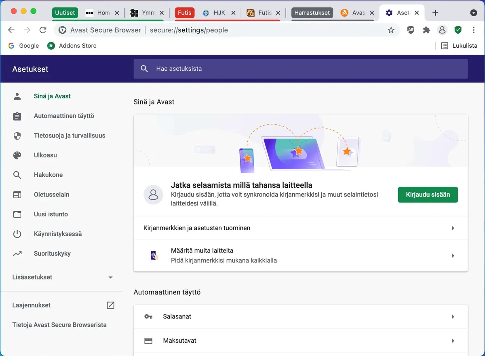The width and height of the screenshot is (485, 356).
Task: Open Laajennukset external link icon
Action: tap(110, 305)
